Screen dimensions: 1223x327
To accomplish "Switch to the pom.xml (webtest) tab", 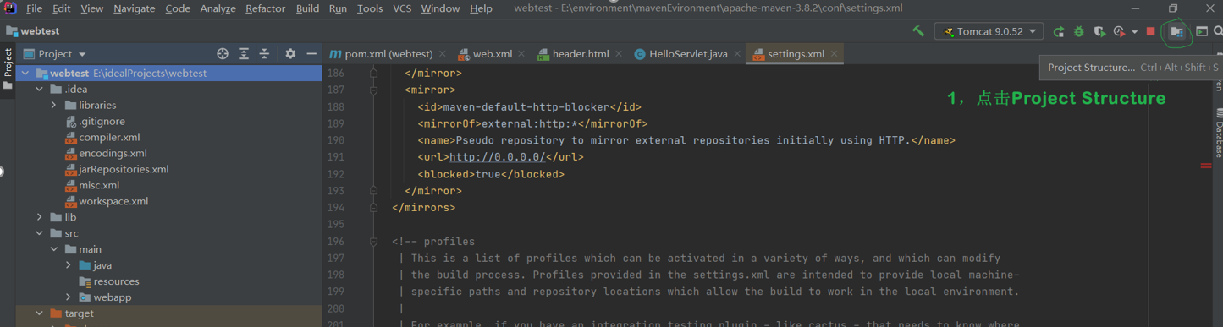I will point(388,54).
